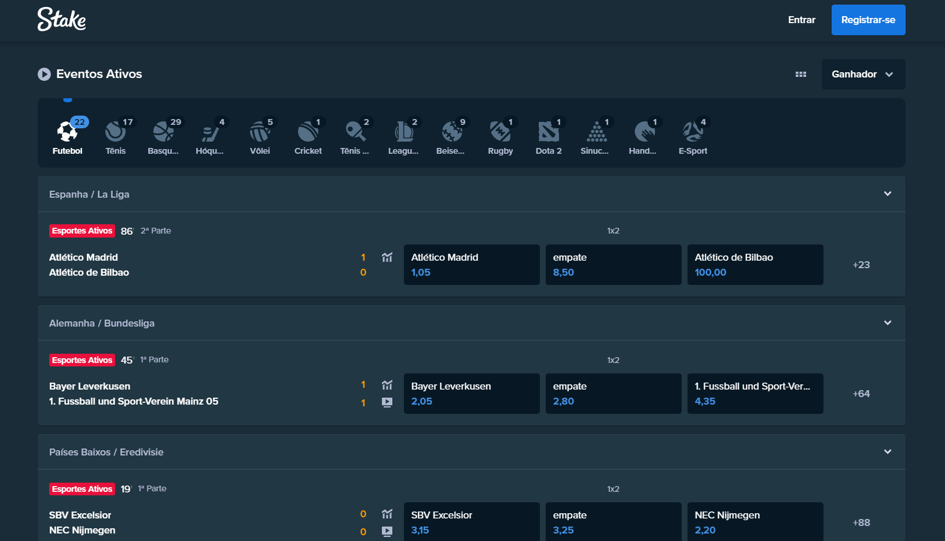Collapse the Espanha / La Liga section
Viewport: 945px width, 541px height.
click(x=887, y=194)
